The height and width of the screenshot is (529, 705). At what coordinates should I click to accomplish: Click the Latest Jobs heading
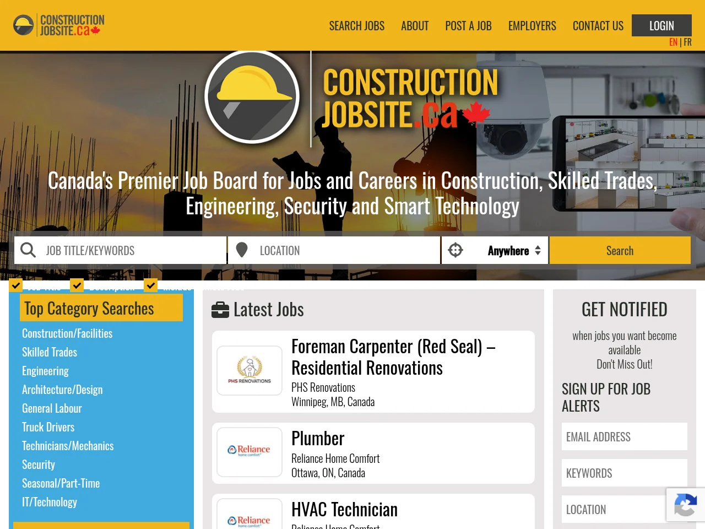(268, 310)
